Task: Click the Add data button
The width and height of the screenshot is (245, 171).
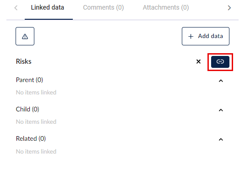Action: click(206, 36)
